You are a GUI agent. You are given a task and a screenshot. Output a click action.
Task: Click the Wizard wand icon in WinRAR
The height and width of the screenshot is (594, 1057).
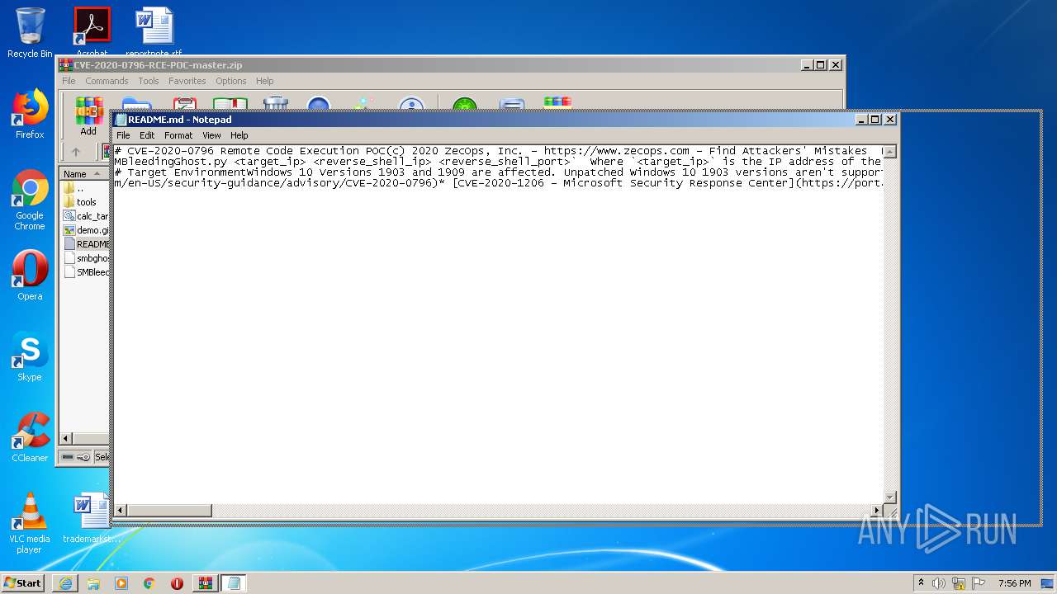[364, 103]
